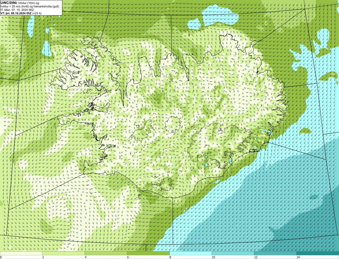Select the 8–10 m/s pale cyan scale segment
The height and width of the screenshot is (259, 339).
(x=191, y=253)
